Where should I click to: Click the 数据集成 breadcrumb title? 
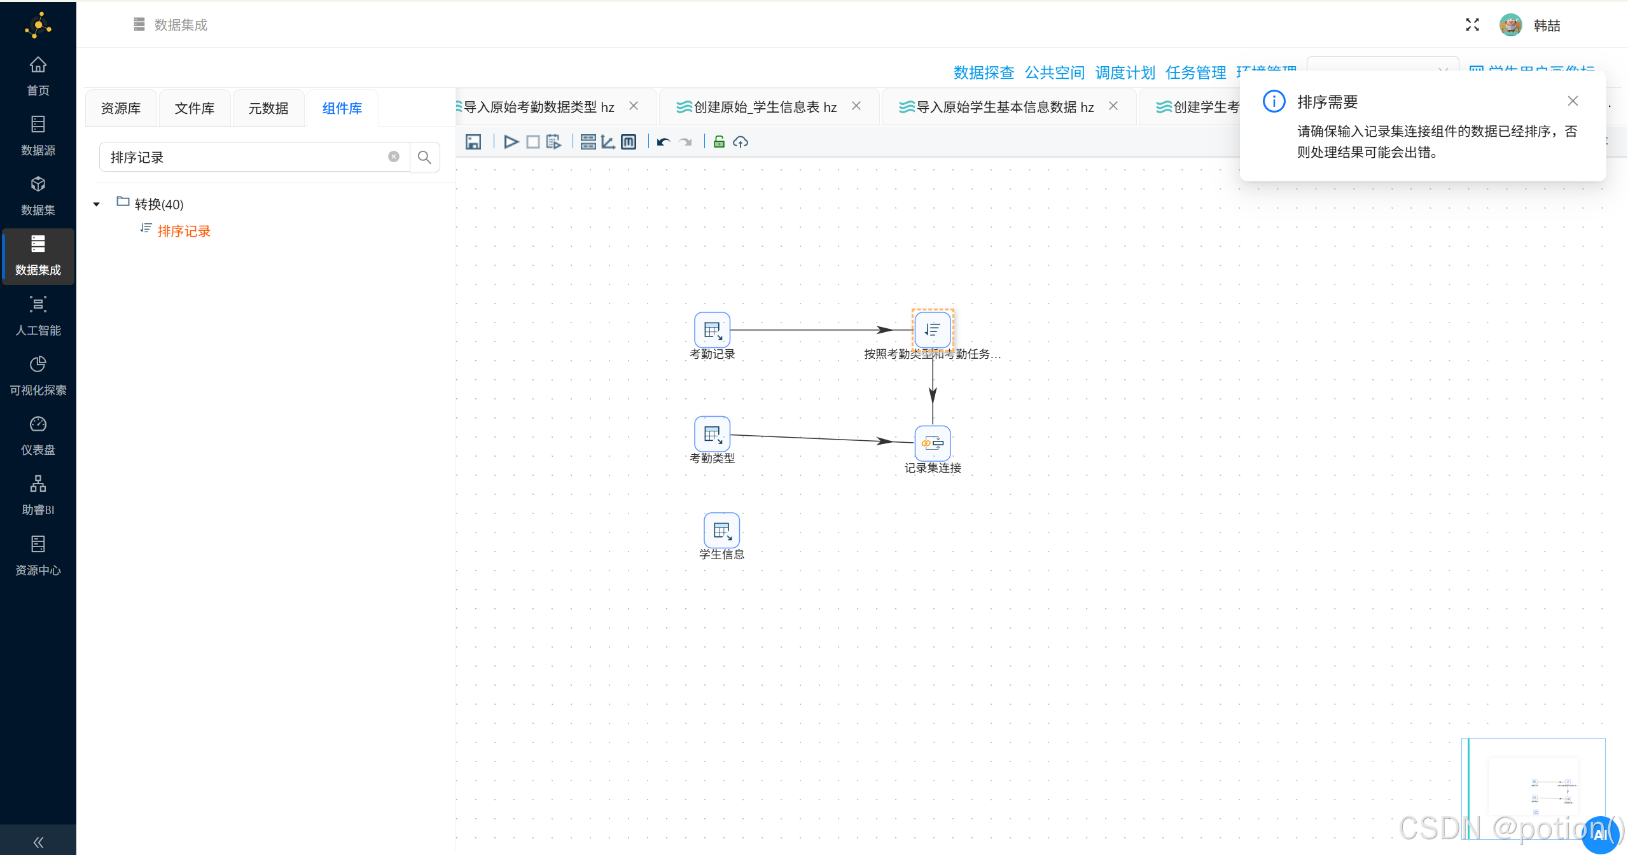(181, 25)
